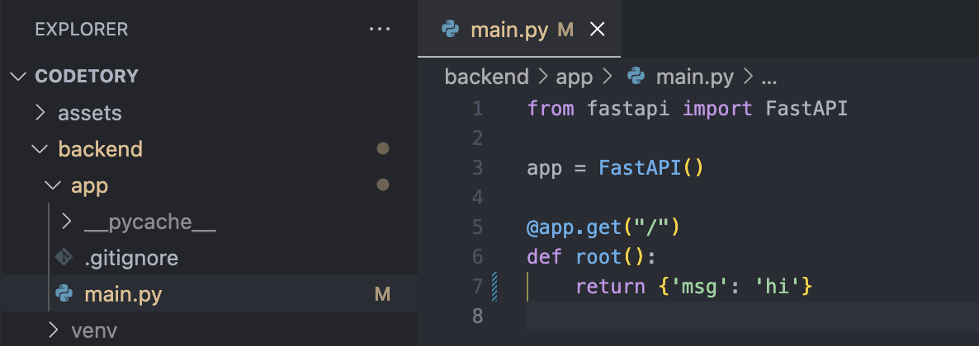Collapse the backend folder chevron
This screenshot has width=979, height=346.
[40, 149]
